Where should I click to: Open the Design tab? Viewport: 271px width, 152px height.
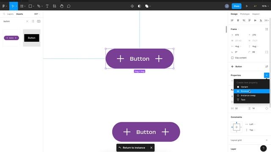coord(234,14)
